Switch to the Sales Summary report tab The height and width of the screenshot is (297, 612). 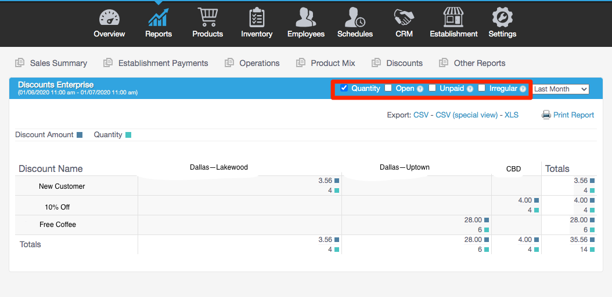tap(59, 63)
